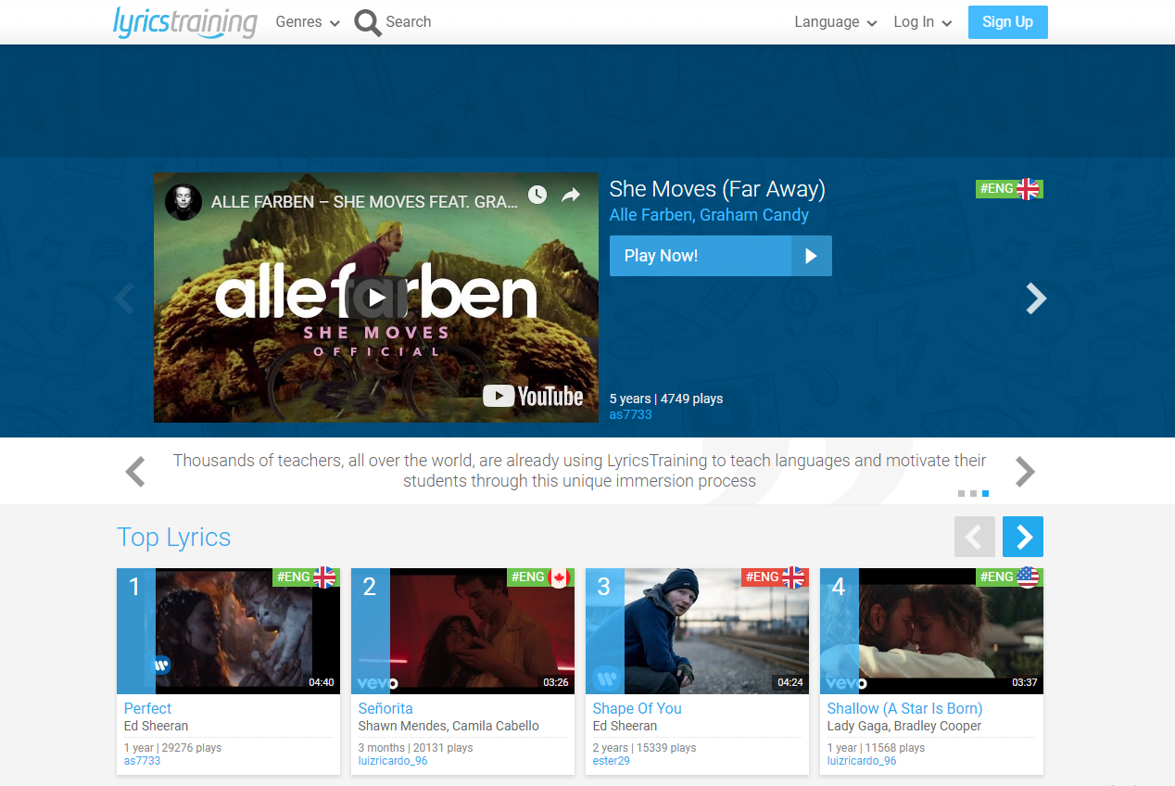Play the She Moves YouTube video
1175x786 pixels.
(375, 298)
